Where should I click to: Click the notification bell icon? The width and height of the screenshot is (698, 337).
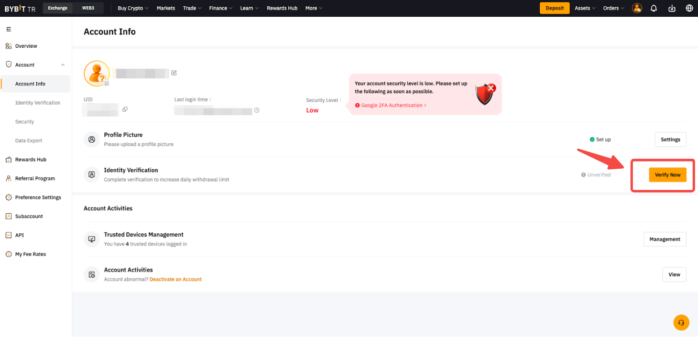point(654,8)
